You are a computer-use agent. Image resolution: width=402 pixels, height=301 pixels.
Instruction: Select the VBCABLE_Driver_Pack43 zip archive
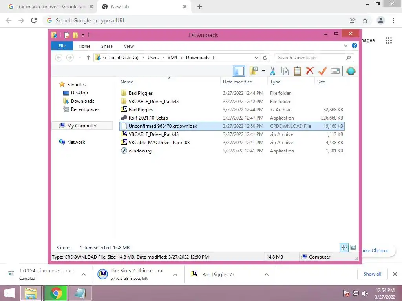[x=232, y=134]
